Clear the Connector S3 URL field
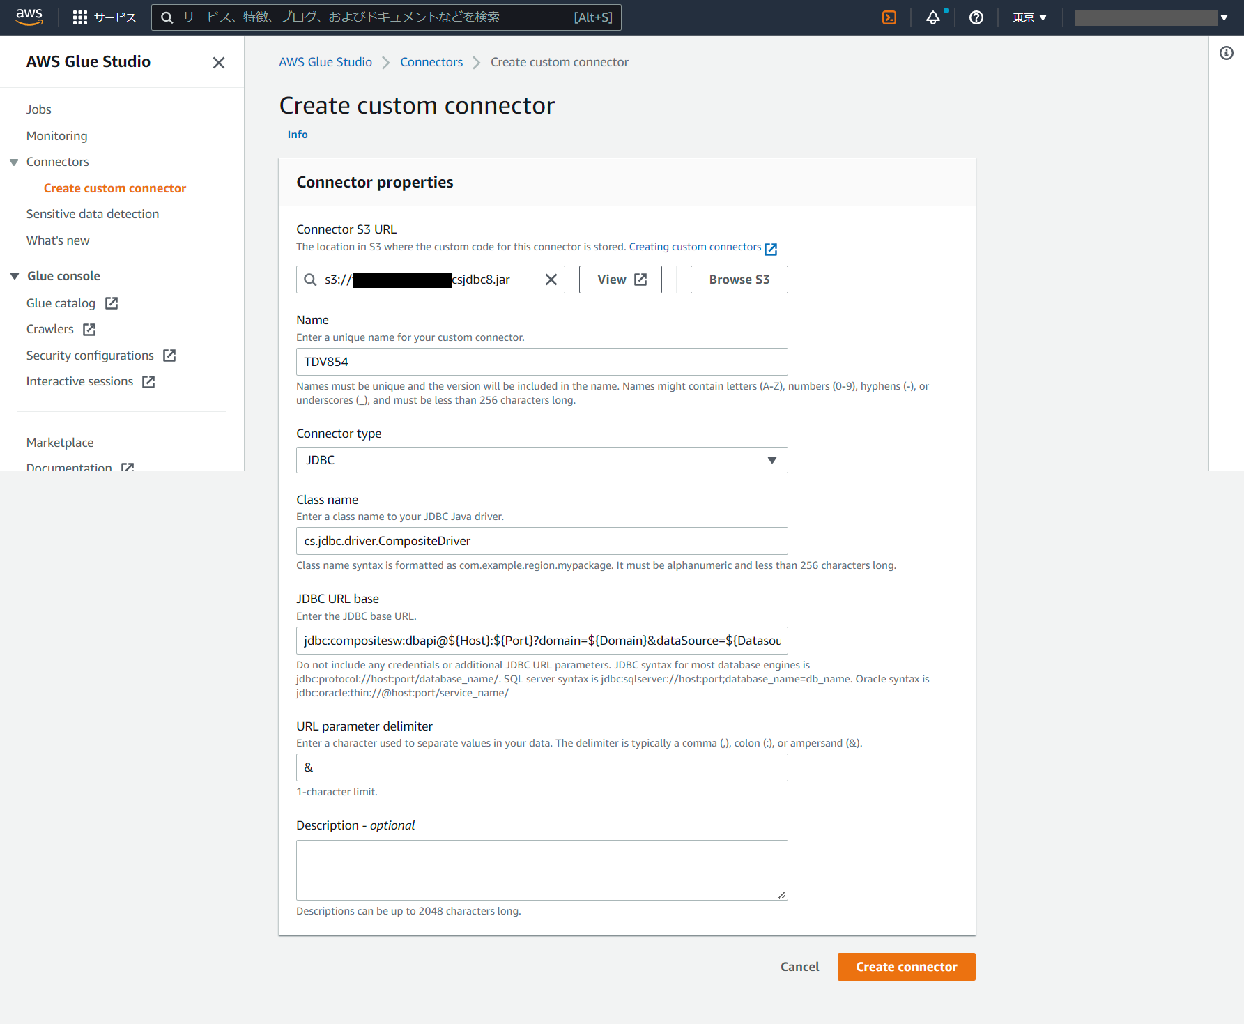The height and width of the screenshot is (1024, 1244). click(x=551, y=280)
